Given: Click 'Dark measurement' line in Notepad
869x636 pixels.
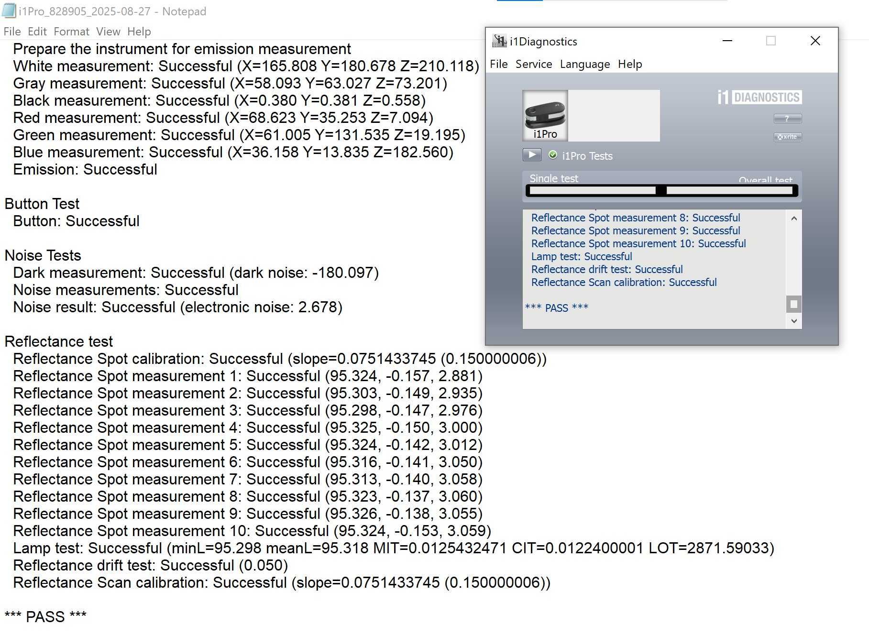Looking at the screenshot, I should click(196, 273).
